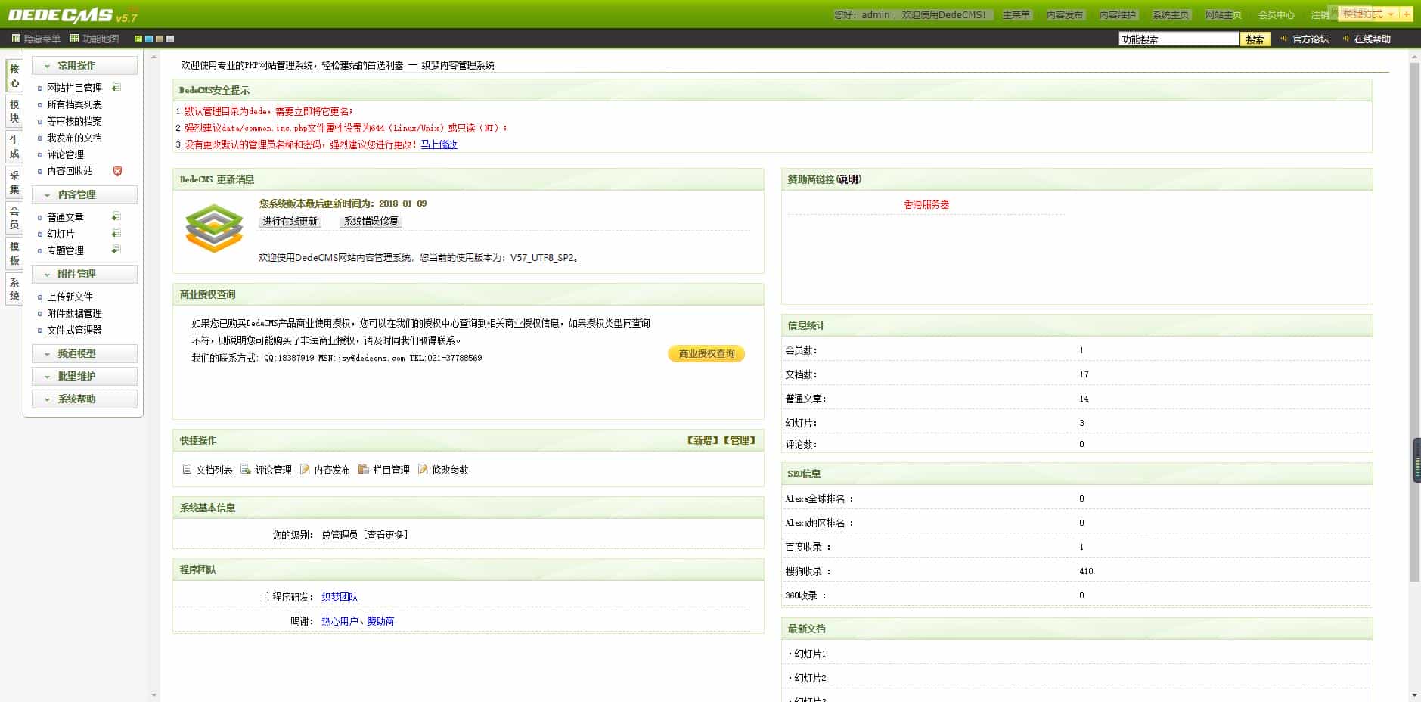Switch to the 会员 side tab
1421x702 pixels.
(x=14, y=218)
